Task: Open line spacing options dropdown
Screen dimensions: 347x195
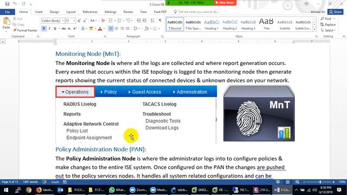Action: tap(137, 29)
